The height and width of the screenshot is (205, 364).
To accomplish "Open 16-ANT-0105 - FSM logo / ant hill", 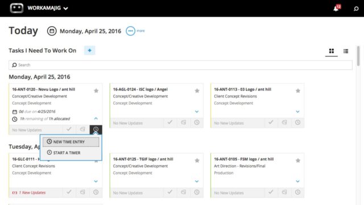I will pos(244,159).
